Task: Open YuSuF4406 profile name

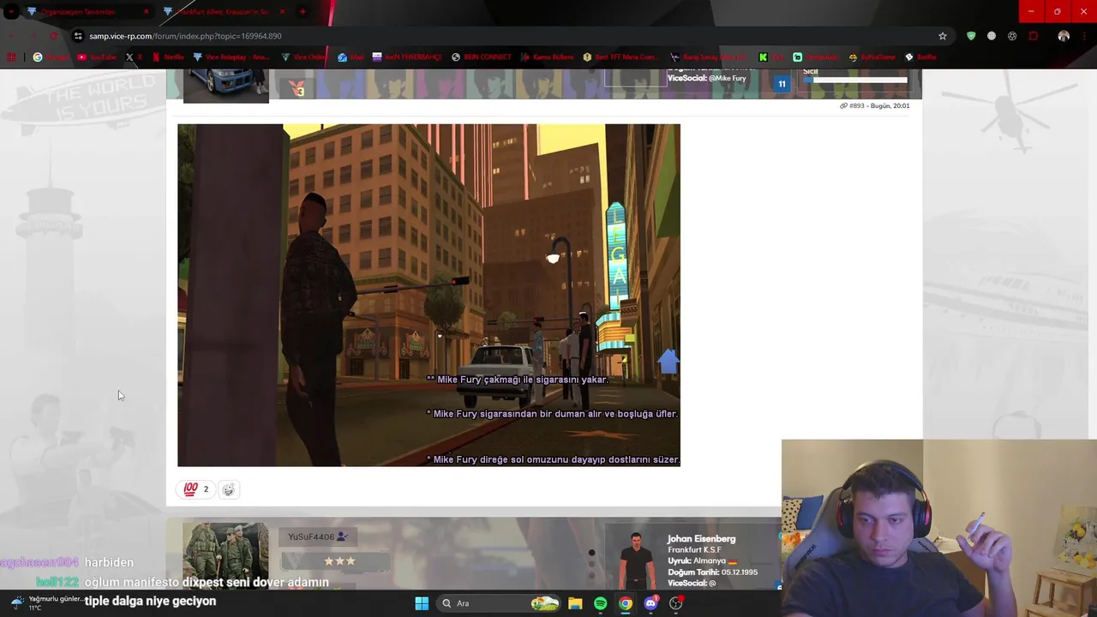Action: point(311,537)
